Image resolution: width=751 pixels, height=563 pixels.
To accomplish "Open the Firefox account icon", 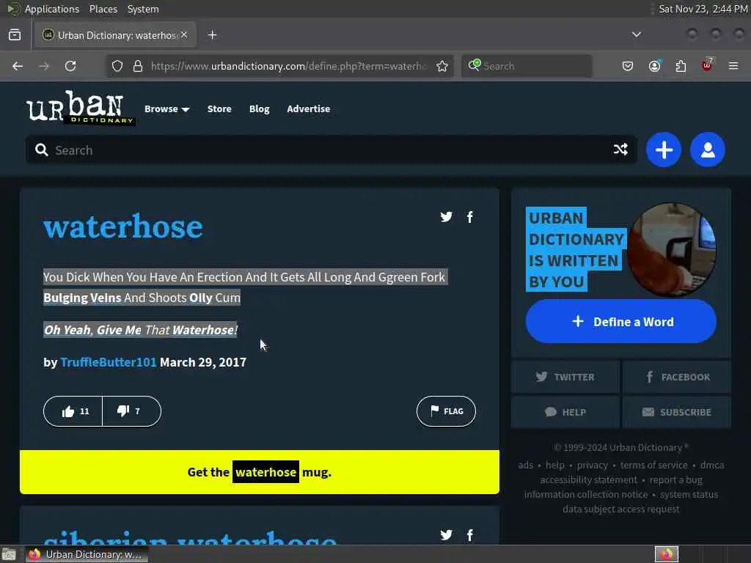I will [654, 66].
